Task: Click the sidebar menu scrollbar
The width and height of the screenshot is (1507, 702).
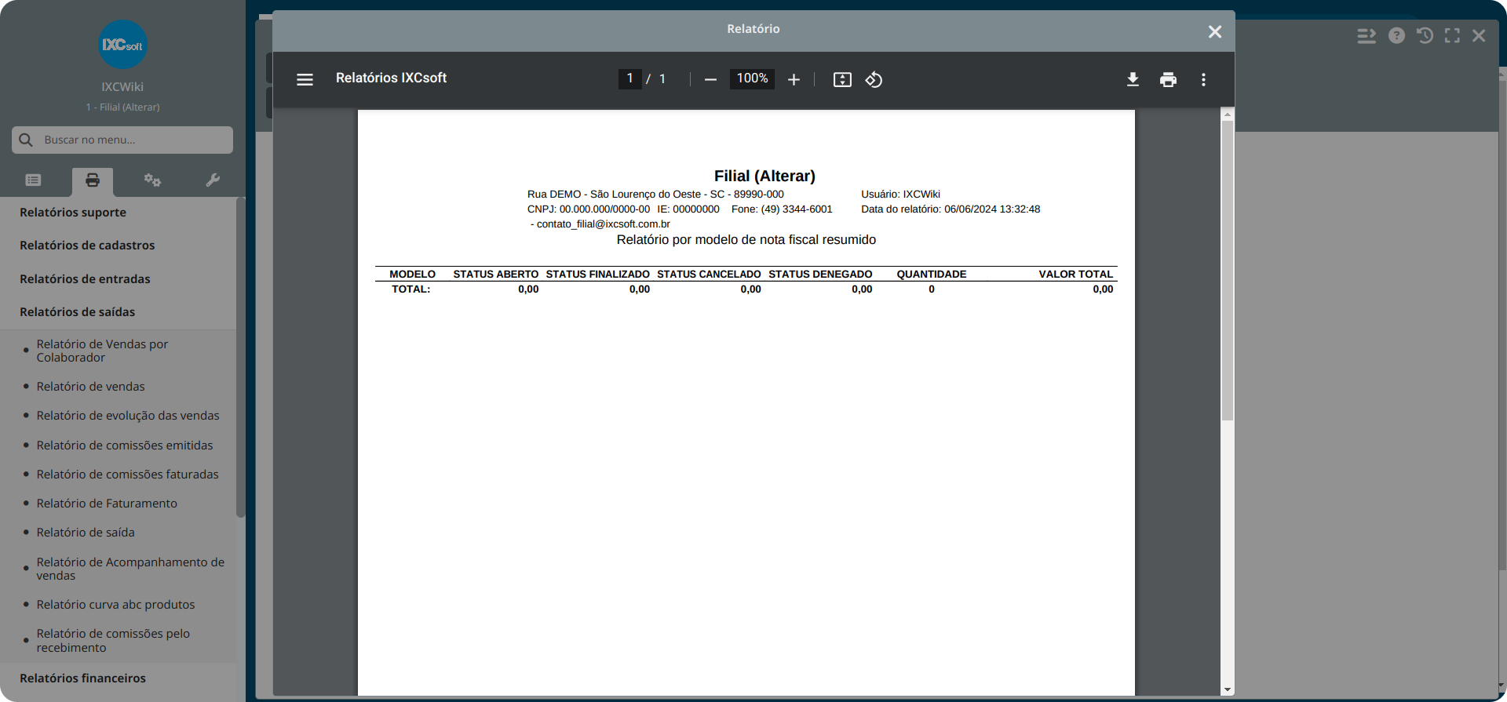Action: 241,357
